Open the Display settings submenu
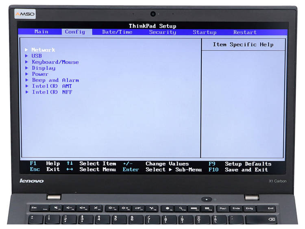The image size is (305, 229). click(x=44, y=68)
